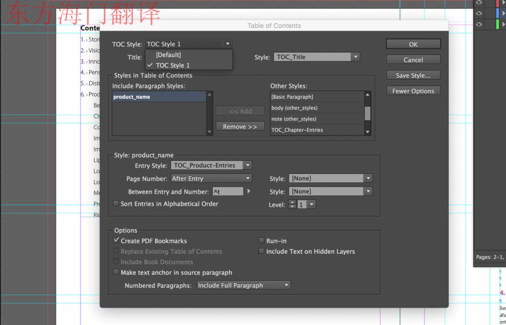Viewport: 506px width, 325px height.
Task: Select body (other_styles) in Other Styles
Action: [317, 108]
